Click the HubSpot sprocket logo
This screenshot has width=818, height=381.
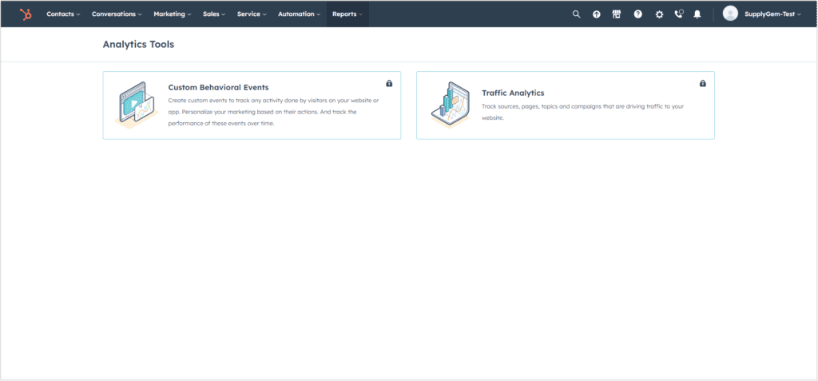point(26,14)
